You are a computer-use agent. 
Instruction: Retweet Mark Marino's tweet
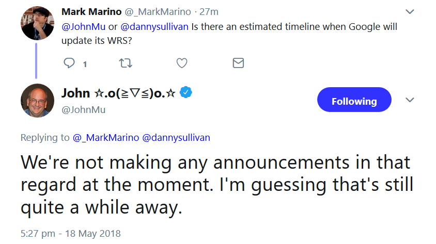(126, 63)
